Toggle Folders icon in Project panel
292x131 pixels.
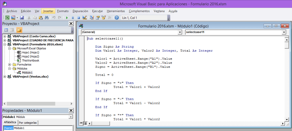[x=19, y=30]
